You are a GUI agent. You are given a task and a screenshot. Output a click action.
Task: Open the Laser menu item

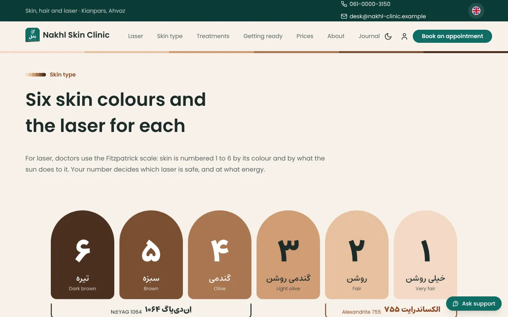pyautogui.click(x=135, y=36)
